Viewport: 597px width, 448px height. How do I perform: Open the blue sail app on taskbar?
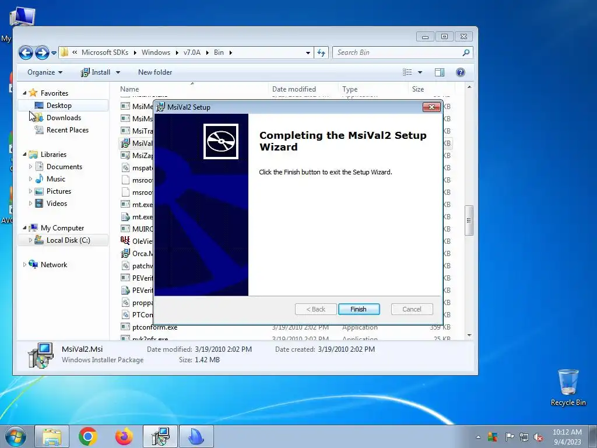196,436
